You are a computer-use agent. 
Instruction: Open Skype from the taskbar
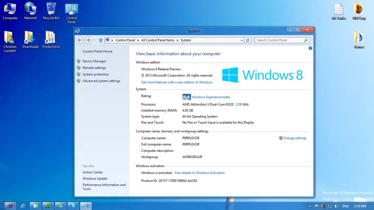pos(73,206)
